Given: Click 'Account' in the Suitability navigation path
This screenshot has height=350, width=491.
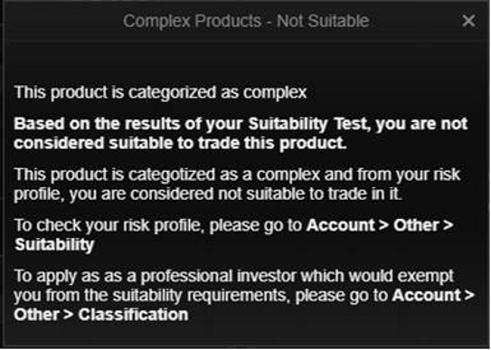Looking at the screenshot, I should pos(341,225).
